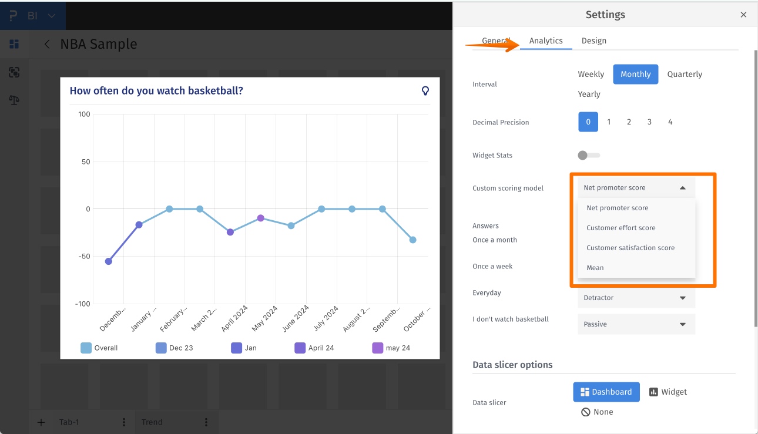The width and height of the screenshot is (758, 434).
Task: Add a new tab with the plus icon
Action: point(41,422)
